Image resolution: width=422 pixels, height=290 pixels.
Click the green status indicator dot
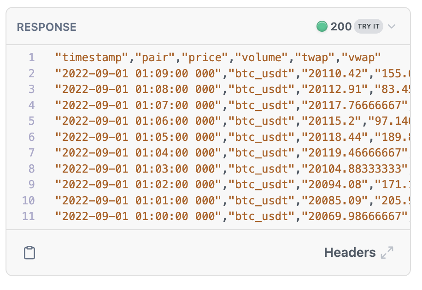coord(322,26)
